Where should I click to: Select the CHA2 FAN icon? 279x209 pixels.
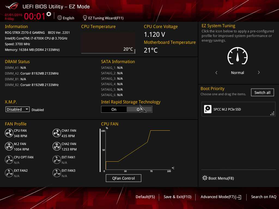pos(57,146)
